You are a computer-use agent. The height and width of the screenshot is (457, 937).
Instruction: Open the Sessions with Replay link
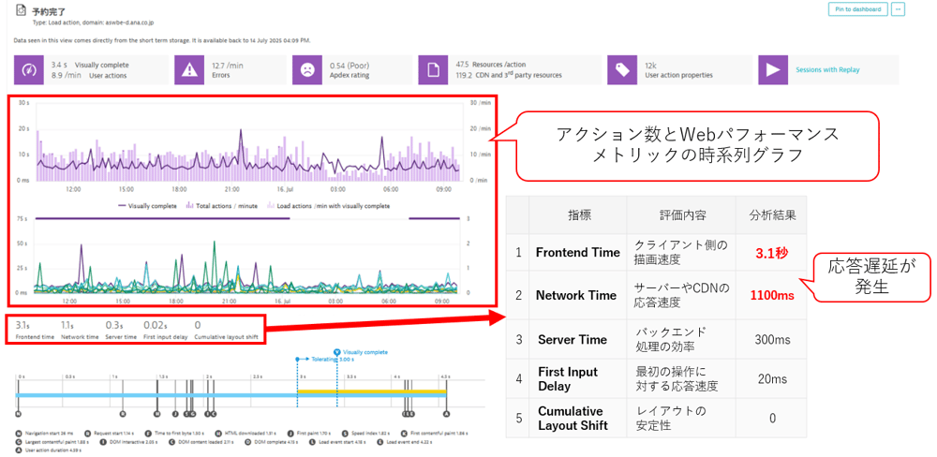(x=827, y=70)
